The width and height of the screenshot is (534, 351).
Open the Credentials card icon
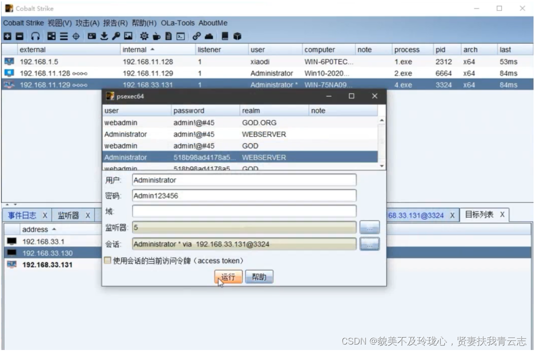pos(91,36)
